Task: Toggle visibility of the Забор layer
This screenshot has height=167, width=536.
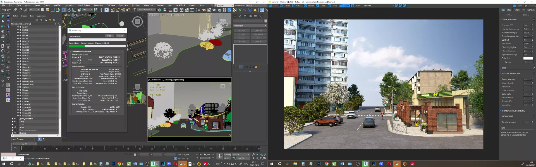Action: click(x=15, y=121)
